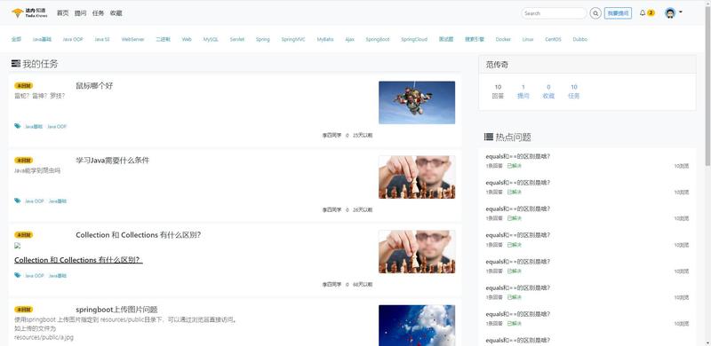Screen dimensions: 711x346
Task: Click tag icon under 学习Java需要什么条件
Action: click(18, 201)
